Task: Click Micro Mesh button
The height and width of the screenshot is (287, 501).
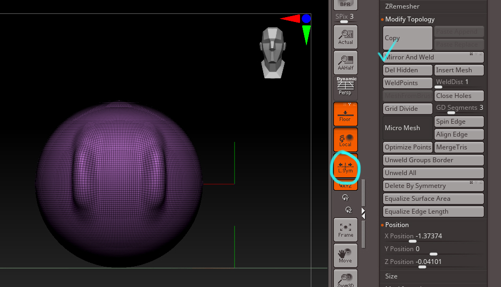Action: pyautogui.click(x=407, y=127)
